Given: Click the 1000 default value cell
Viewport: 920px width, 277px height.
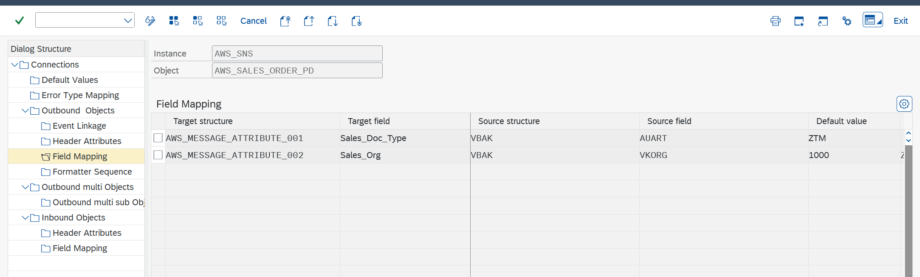Looking at the screenshot, I should tap(854, 155).
